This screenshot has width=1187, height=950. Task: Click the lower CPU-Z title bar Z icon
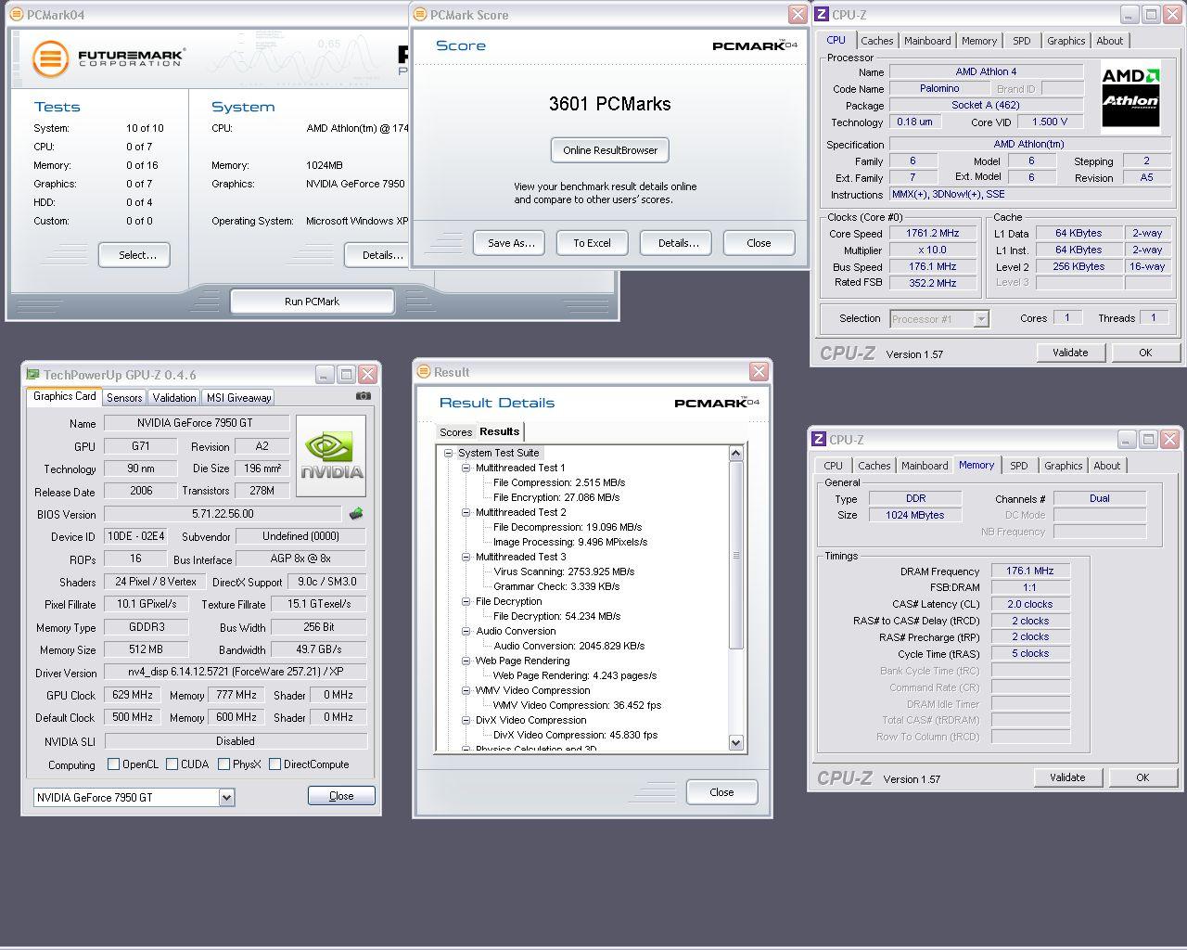tap(818, 440)
